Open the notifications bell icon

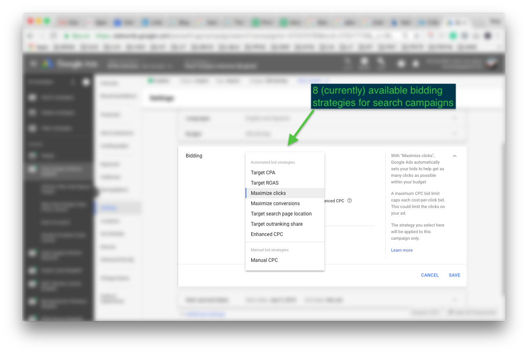tap(416, 64)
